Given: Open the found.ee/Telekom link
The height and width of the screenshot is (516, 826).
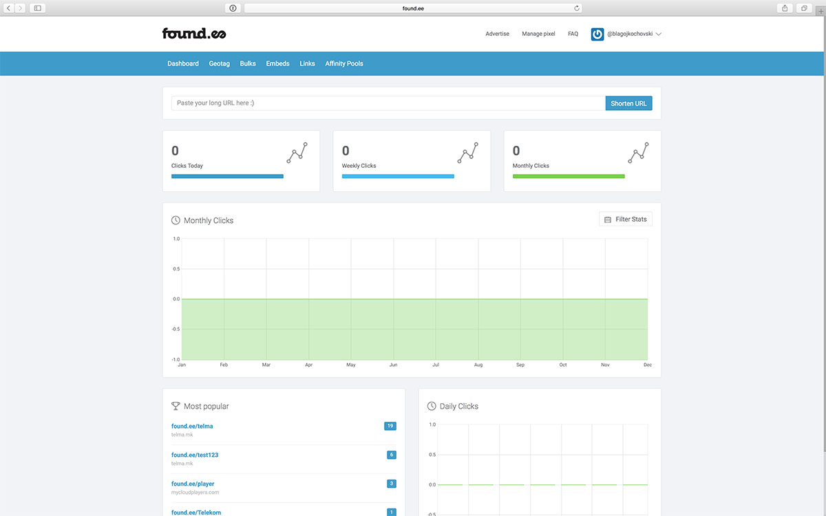Looking at the screenshot, I should [196, 513].
